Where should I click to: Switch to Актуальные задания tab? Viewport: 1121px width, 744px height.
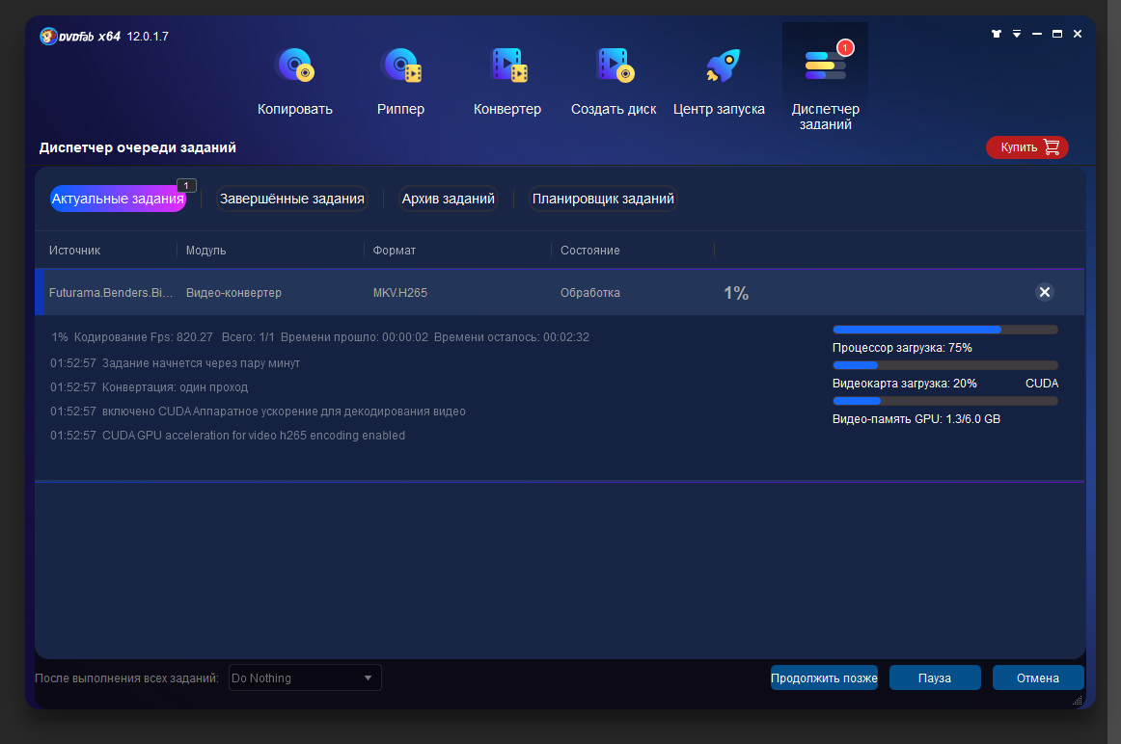pyautogui.click(x=118, y=199)
